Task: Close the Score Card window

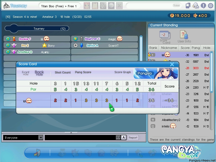Action: pyautogui.click(x=172, y=64)
